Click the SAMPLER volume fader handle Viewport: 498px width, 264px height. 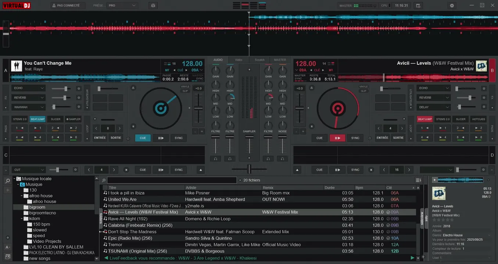(249, 137)
